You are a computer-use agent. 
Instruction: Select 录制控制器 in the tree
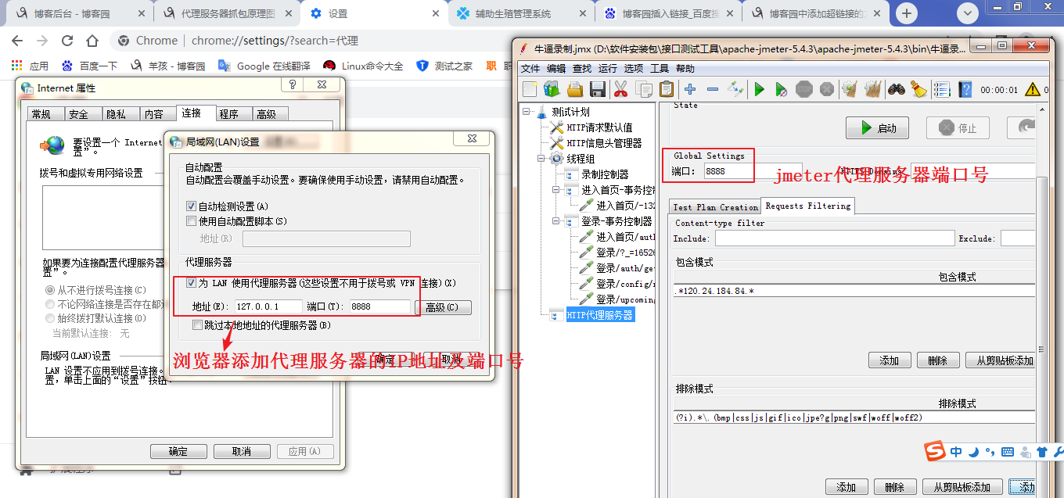pos(604,174)
